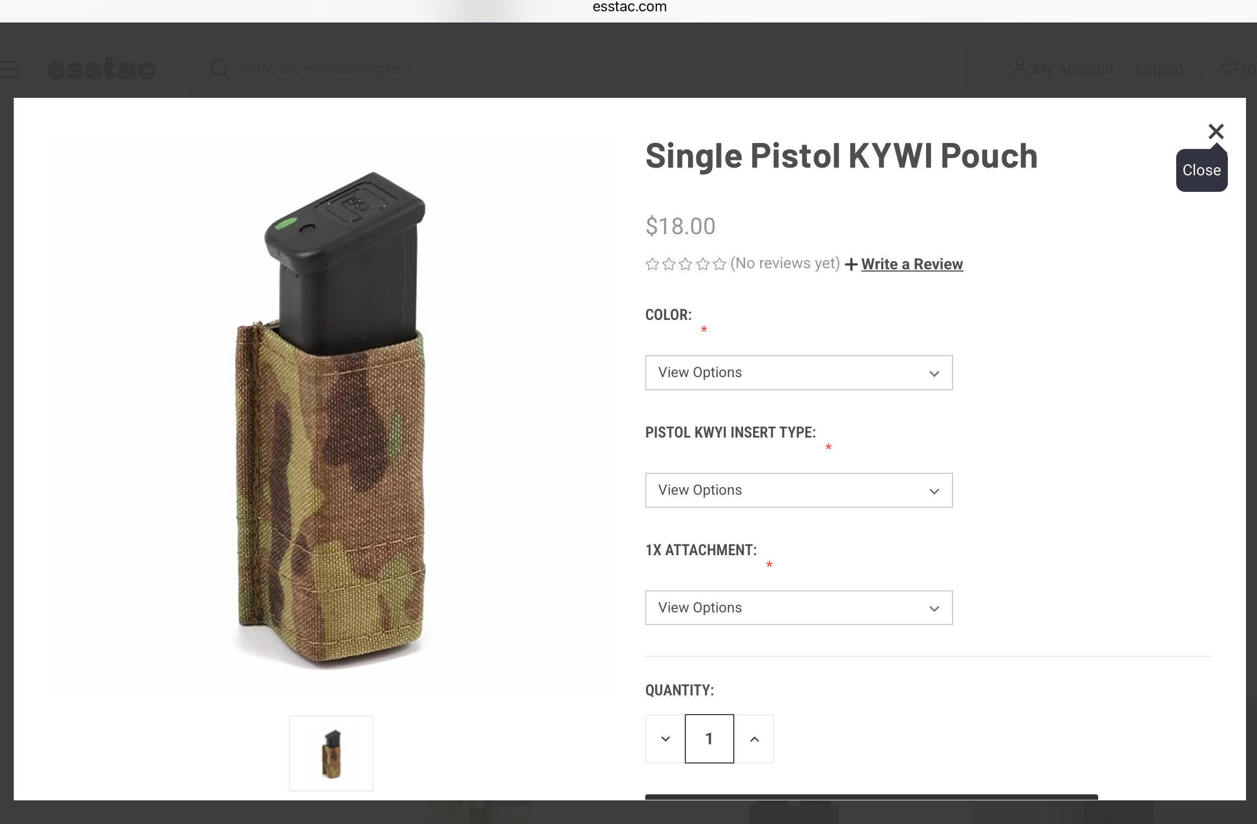Decrease quantity with the down arrow

[665, 739]
